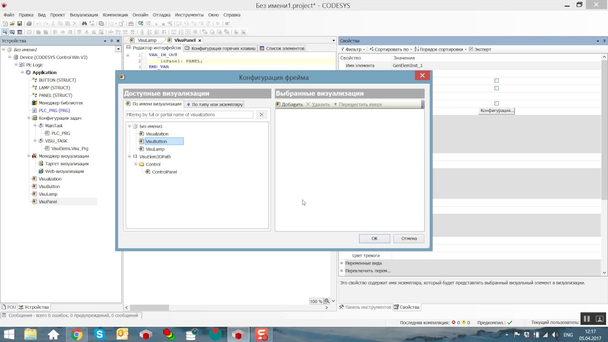The image size is (608, 342).
Task: Open the Сортировать по dropdown
Action: 390,49
